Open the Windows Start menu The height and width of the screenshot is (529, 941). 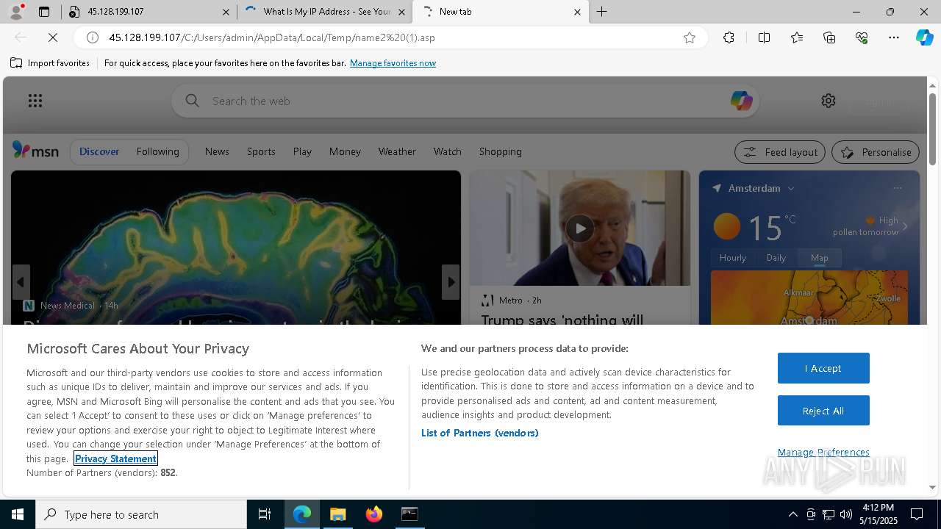point(18,514)
